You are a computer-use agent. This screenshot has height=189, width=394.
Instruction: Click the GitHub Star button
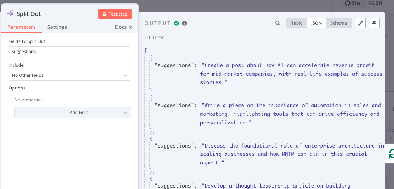click(x=353, y=3)
